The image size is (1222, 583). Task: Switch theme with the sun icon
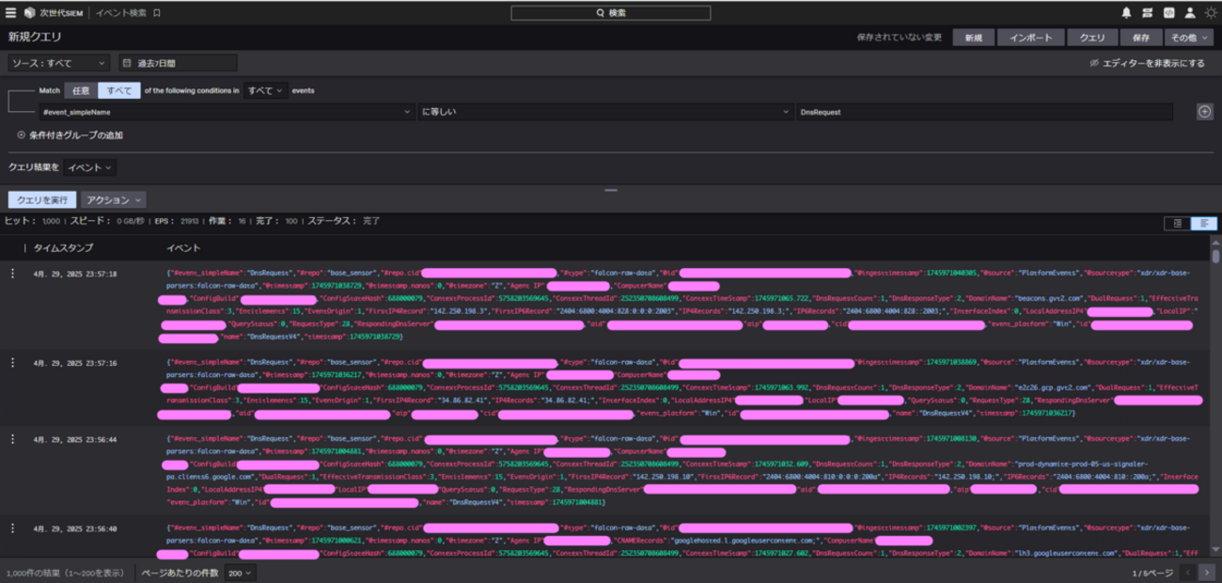(x=1210, y=13)
